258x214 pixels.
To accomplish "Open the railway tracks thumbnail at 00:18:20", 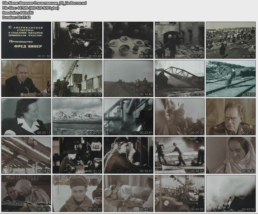I will [x=231, y=78].
